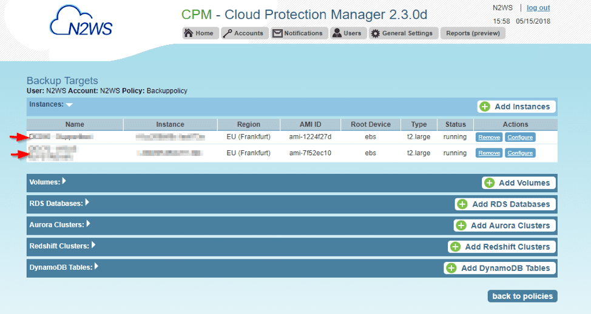Remove the instance with ami-1224f27d
This screenshot has width=591, height=314.
click(x=489, y=137)
